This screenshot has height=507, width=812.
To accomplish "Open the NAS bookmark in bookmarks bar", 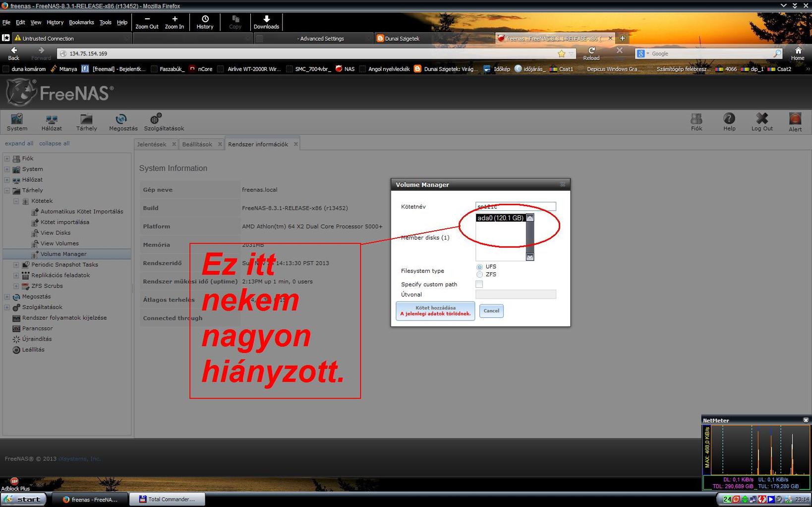I will [345, 69].
